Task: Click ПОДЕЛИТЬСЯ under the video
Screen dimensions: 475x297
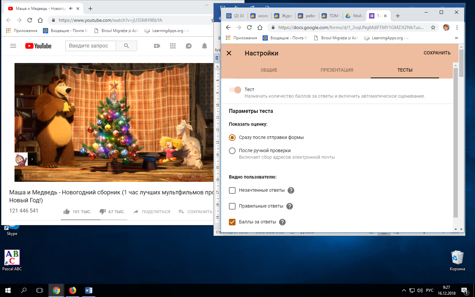Action: click(x=152, y=212)
